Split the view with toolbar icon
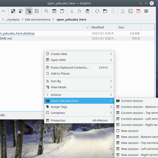 click(54, 11)
